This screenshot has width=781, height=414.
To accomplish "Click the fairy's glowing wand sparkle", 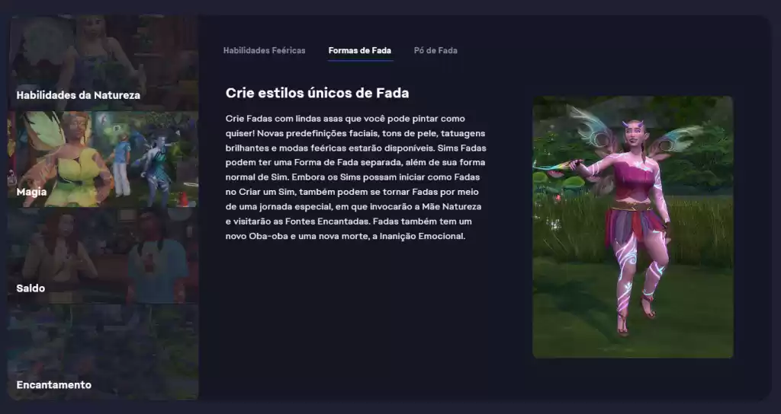I will coord(552,167).
